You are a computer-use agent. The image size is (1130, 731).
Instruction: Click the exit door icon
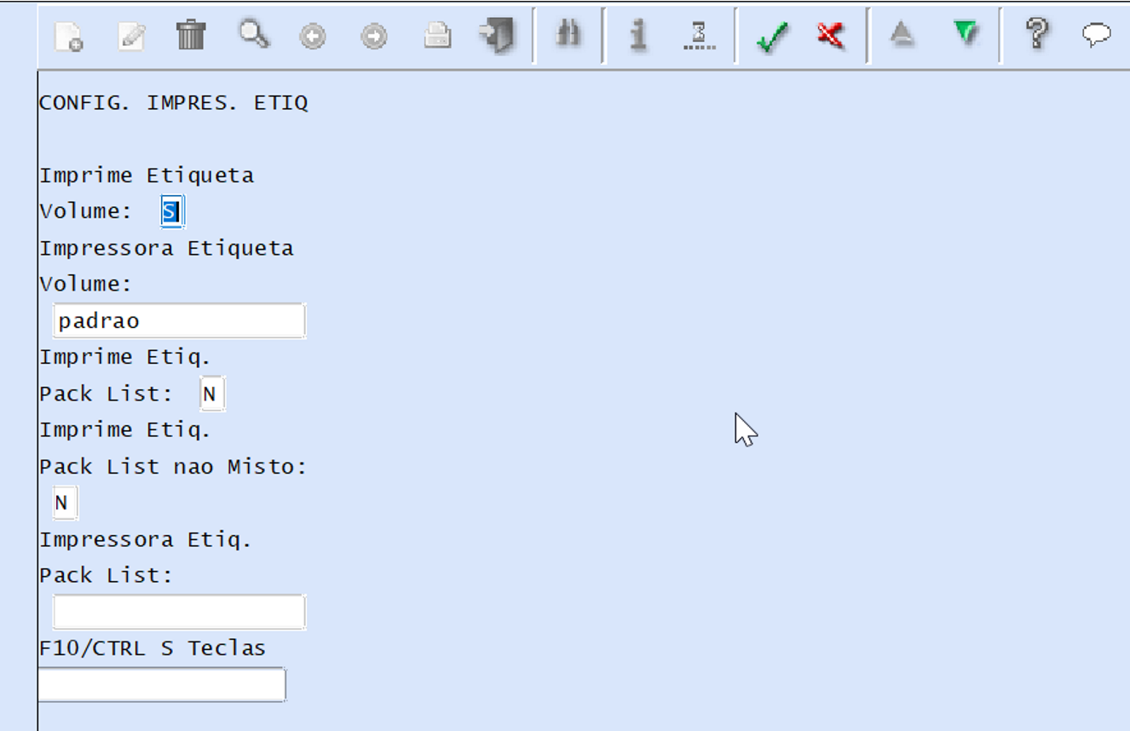(498, 36)
